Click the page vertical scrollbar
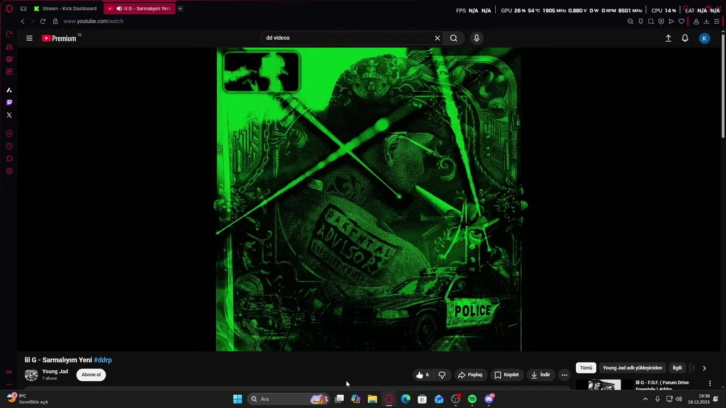The image size is (726, 408). point(723,85)
